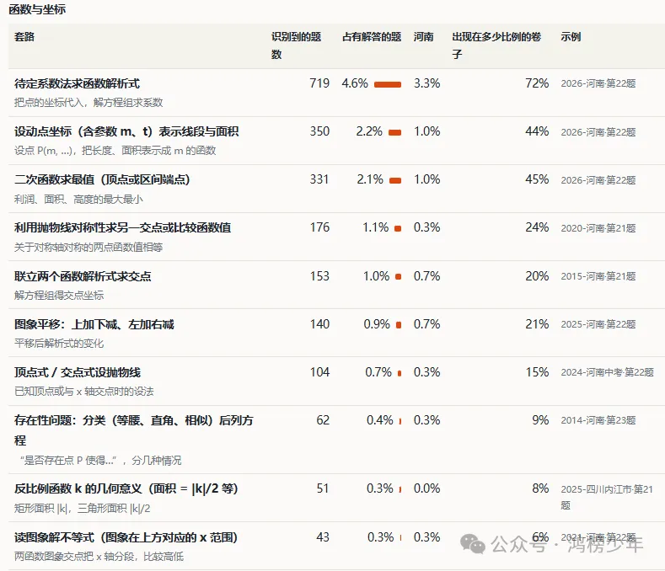This screenshot has height=571, width=665.
Task: Click the proportion value 20%
Action: pyautogui.click(x=537, y=276)
